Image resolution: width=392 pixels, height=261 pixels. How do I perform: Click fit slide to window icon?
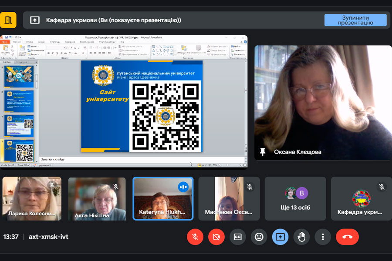tap(245, 165)
